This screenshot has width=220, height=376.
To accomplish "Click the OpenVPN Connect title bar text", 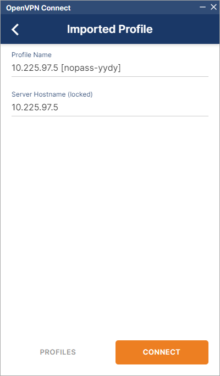I will click(38, 8).
